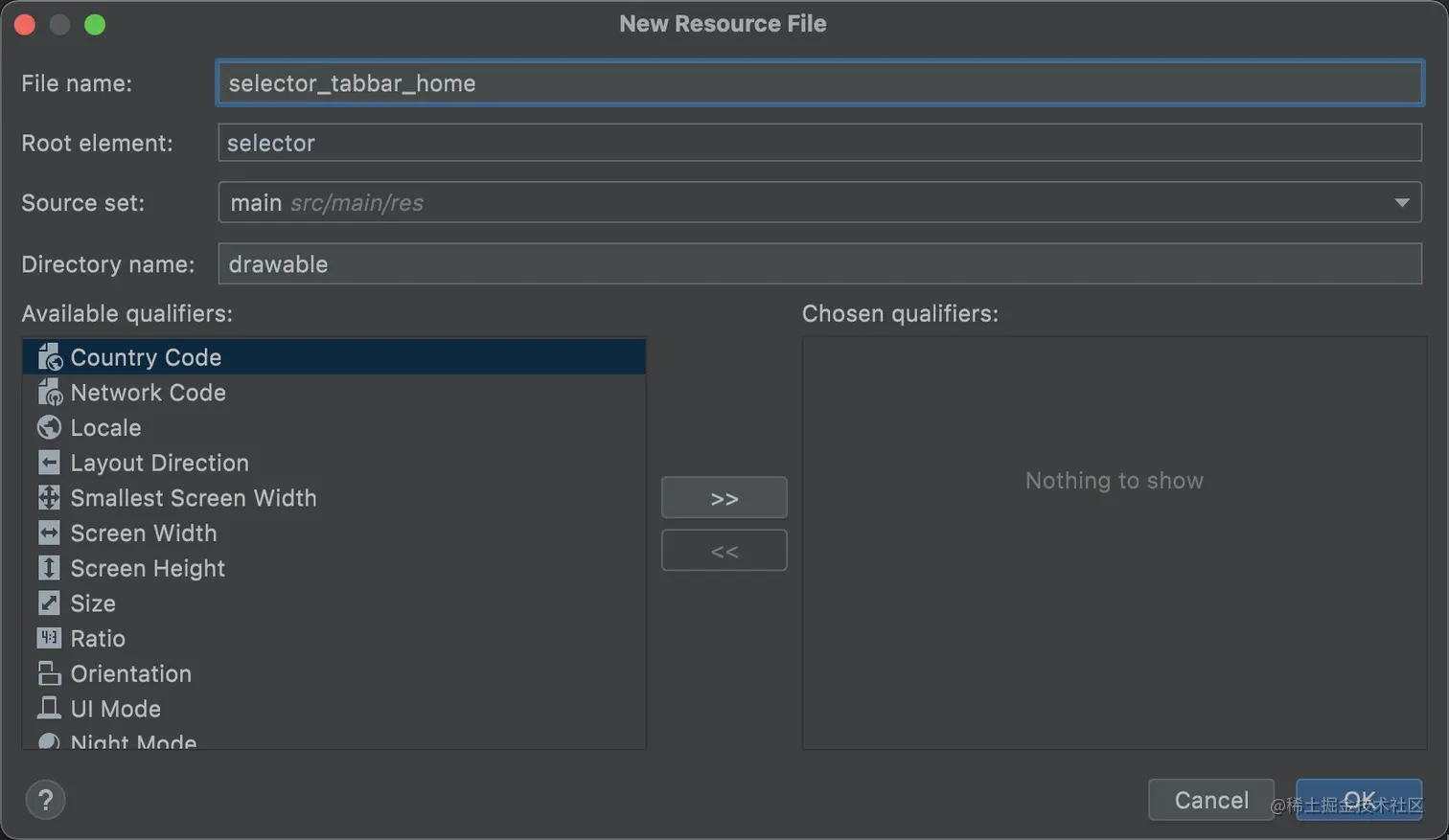Click the Ratio qualifier icon
The image size is (1449, 840).
pos(49,638)
